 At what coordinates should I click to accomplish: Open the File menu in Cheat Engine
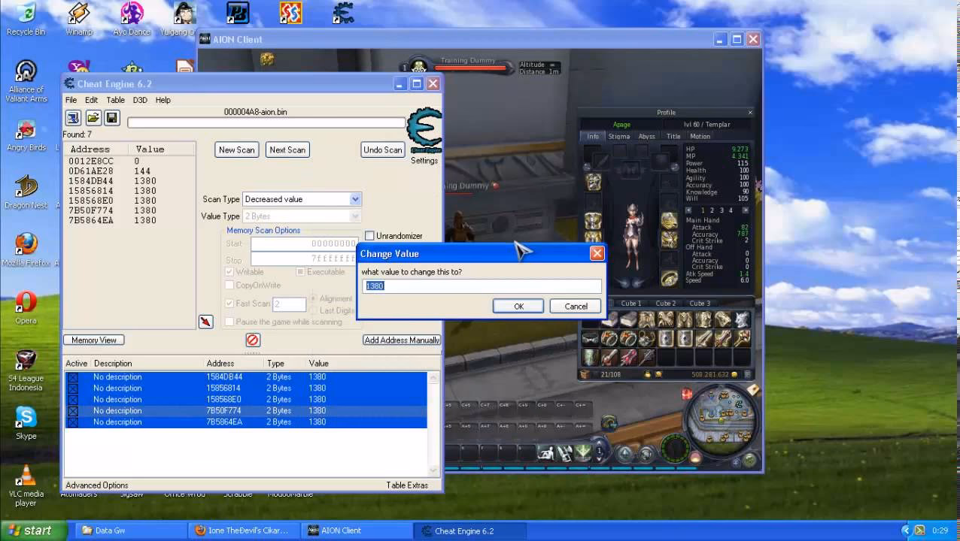[71, 100]
